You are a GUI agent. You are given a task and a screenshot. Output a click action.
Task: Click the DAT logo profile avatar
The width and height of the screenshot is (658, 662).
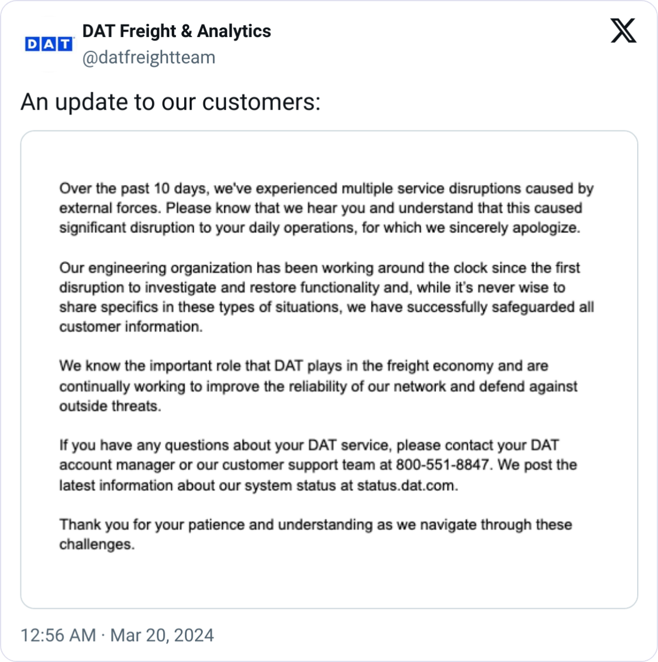(x=48, y=44)
